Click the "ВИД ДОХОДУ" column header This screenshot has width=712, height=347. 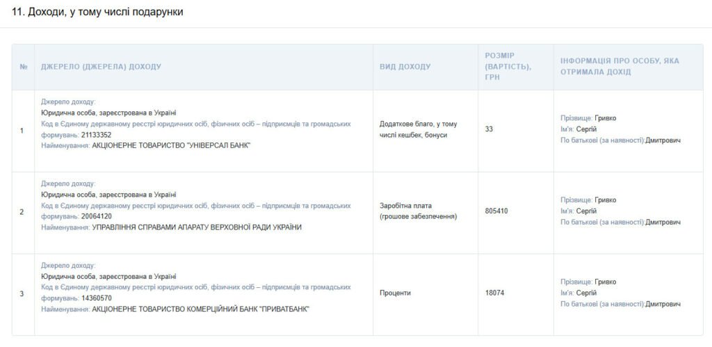tap(405, 67)
